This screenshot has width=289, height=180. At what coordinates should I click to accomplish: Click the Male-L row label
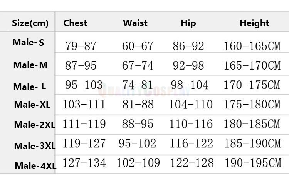pos(30,87)
